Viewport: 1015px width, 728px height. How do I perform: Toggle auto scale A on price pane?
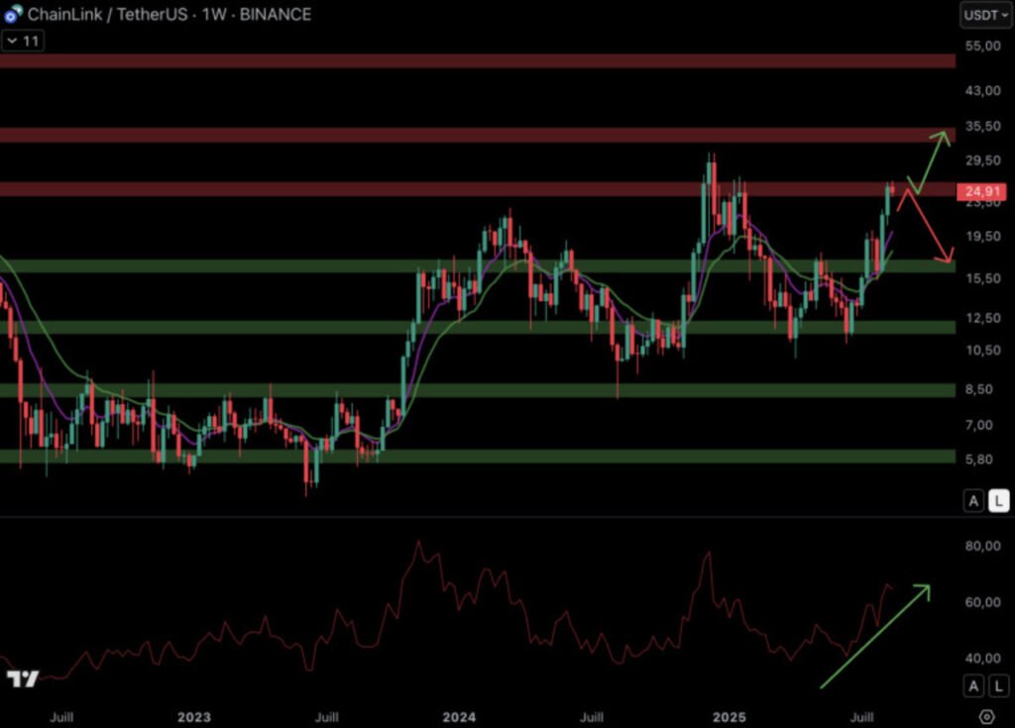pos(974,501)
